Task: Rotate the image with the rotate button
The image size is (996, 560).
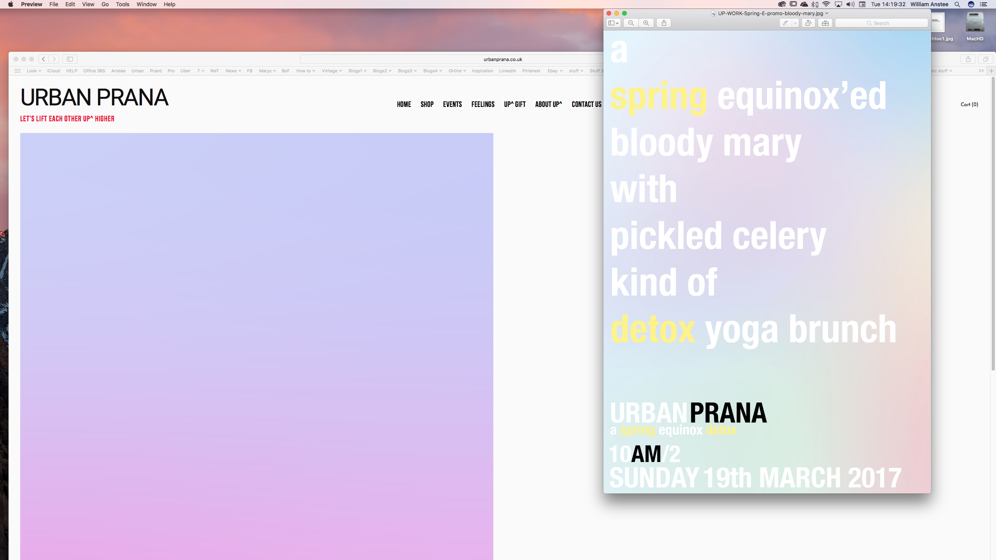Action: click(x=808, y=23)
